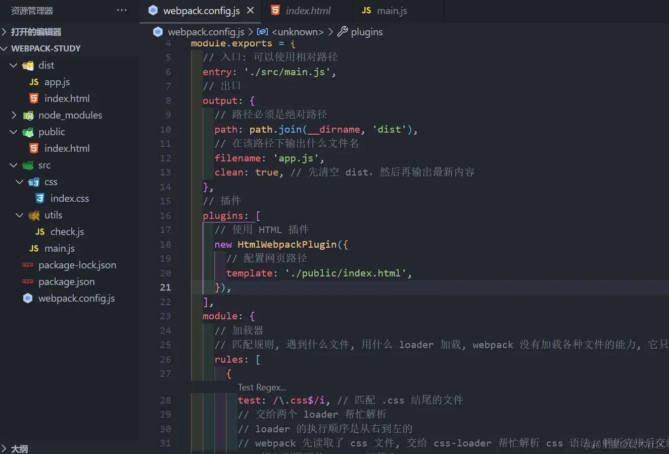Click the HTML5 icon of dist index.html
The height and width of the screenshot is (454, 669).
(34, 98)
